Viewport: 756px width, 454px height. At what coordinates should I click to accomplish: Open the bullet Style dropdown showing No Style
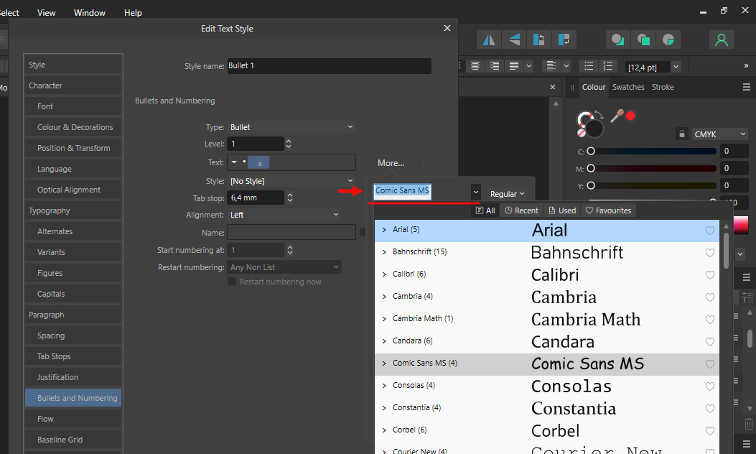[291, 181]
